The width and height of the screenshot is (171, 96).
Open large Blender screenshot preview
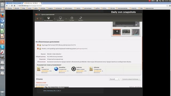point(126,24)
